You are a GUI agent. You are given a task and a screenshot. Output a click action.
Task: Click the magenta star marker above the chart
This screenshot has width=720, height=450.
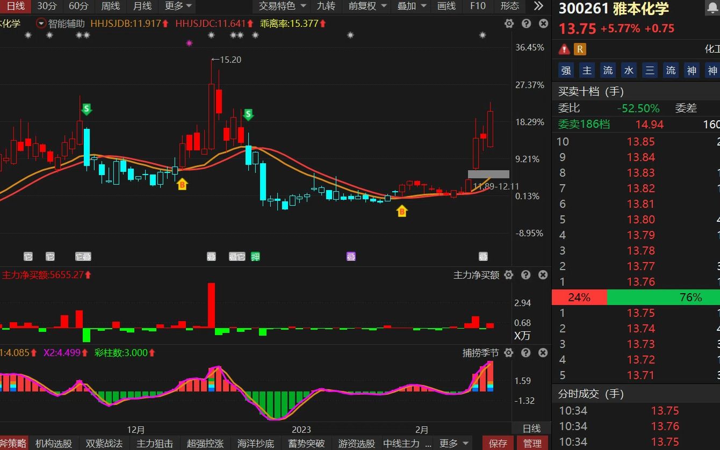[x=189, y=43]
